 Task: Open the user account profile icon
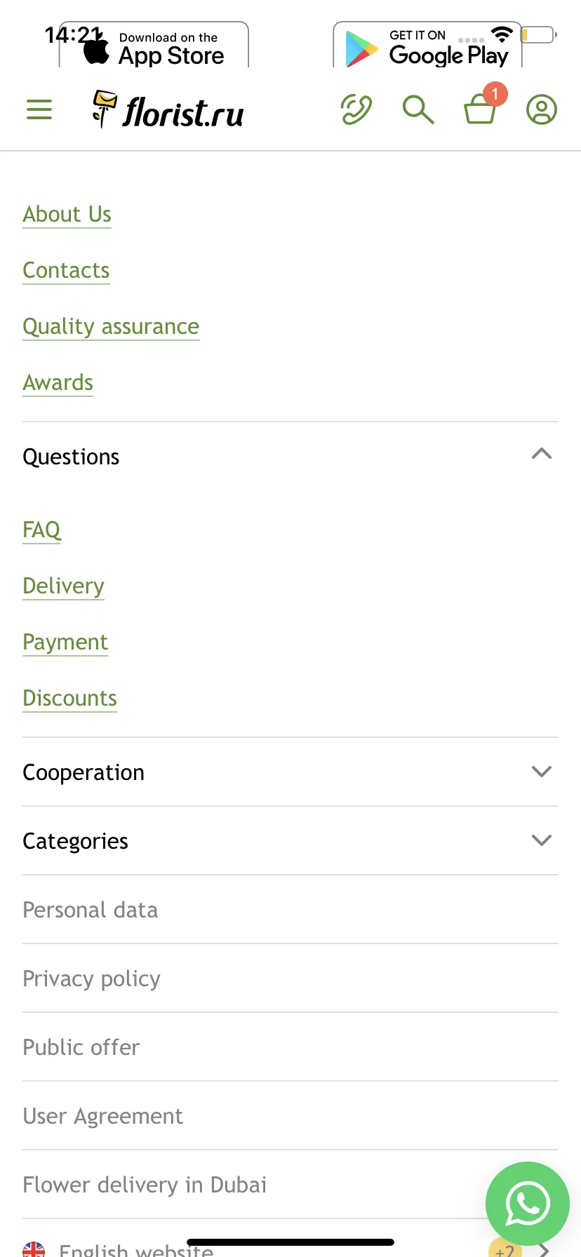[542, 109]
